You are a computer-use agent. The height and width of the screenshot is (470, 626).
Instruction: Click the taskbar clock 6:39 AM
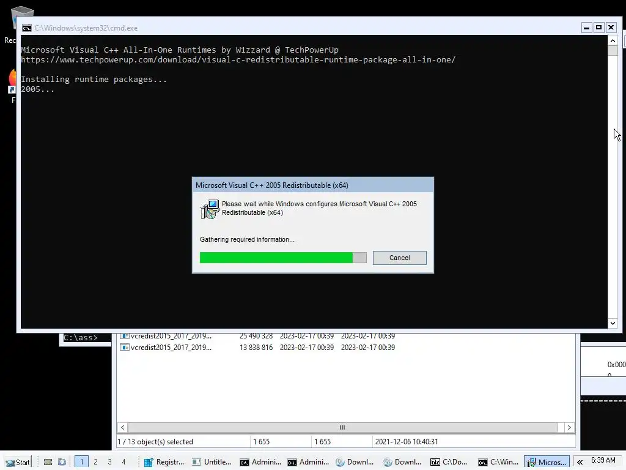point(603,460)
